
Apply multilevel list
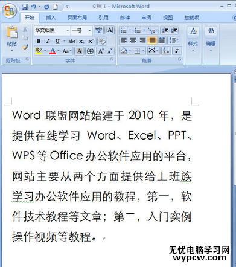152,30
